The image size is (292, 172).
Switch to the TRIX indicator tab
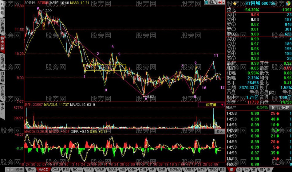point(213,170)
